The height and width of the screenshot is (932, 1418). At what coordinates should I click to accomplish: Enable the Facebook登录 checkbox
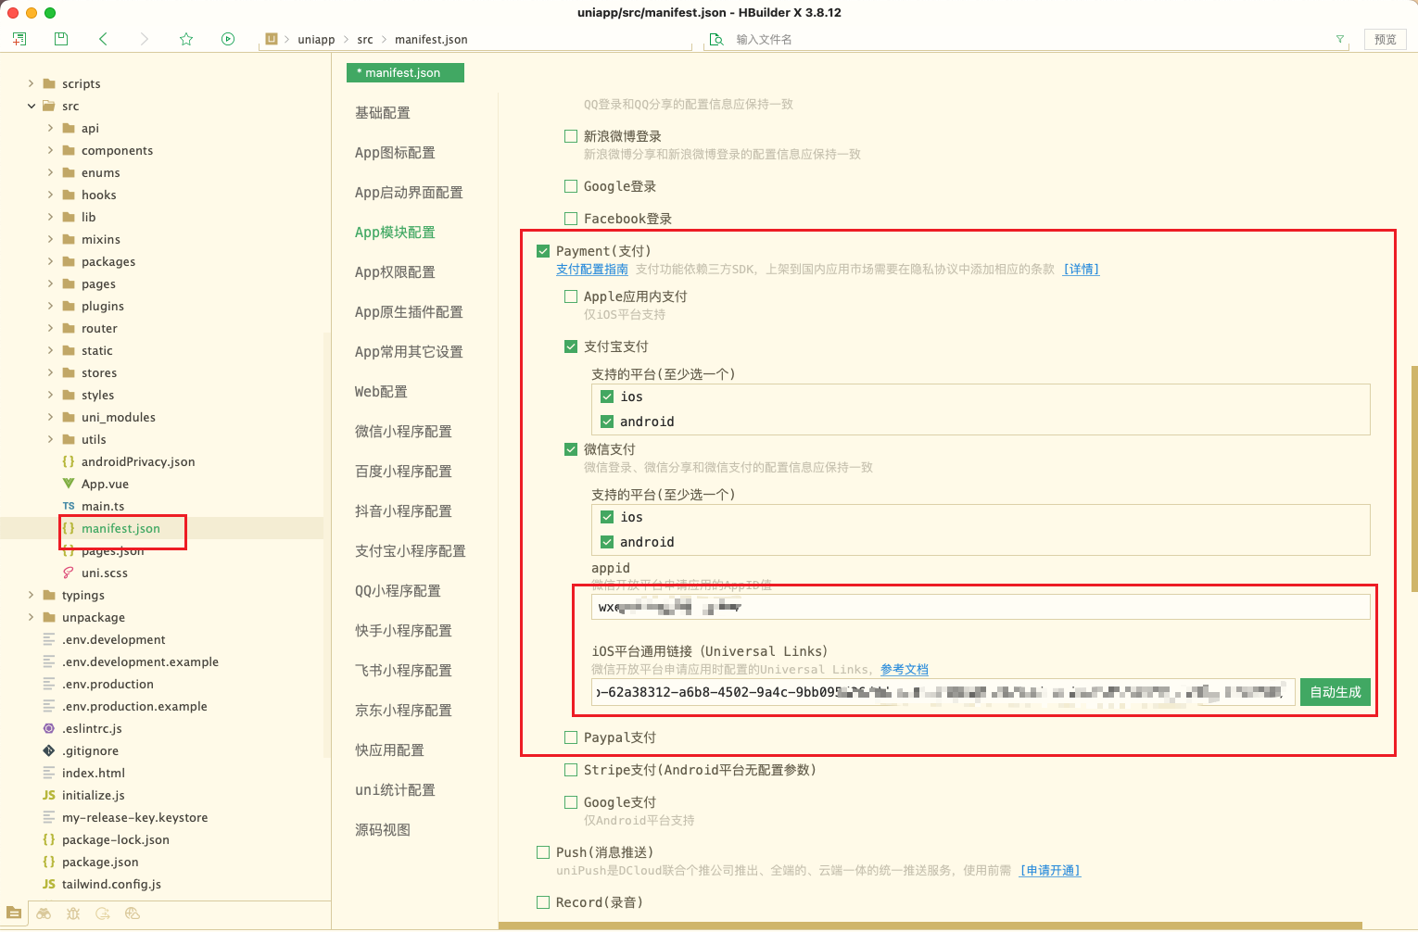coord(571,219)
